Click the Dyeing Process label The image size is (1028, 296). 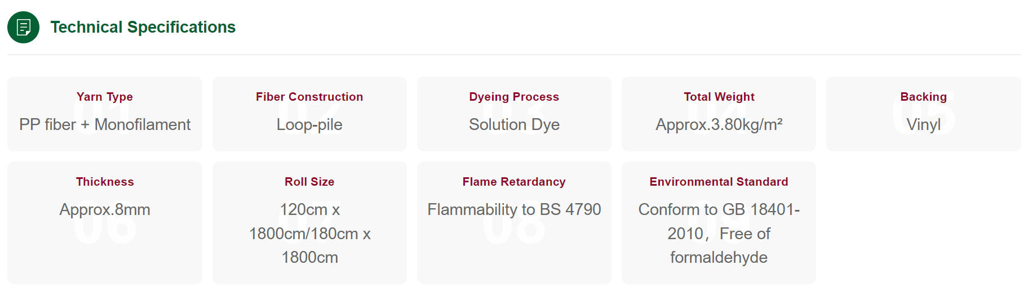pyautogui.click(x=514, y=97)
